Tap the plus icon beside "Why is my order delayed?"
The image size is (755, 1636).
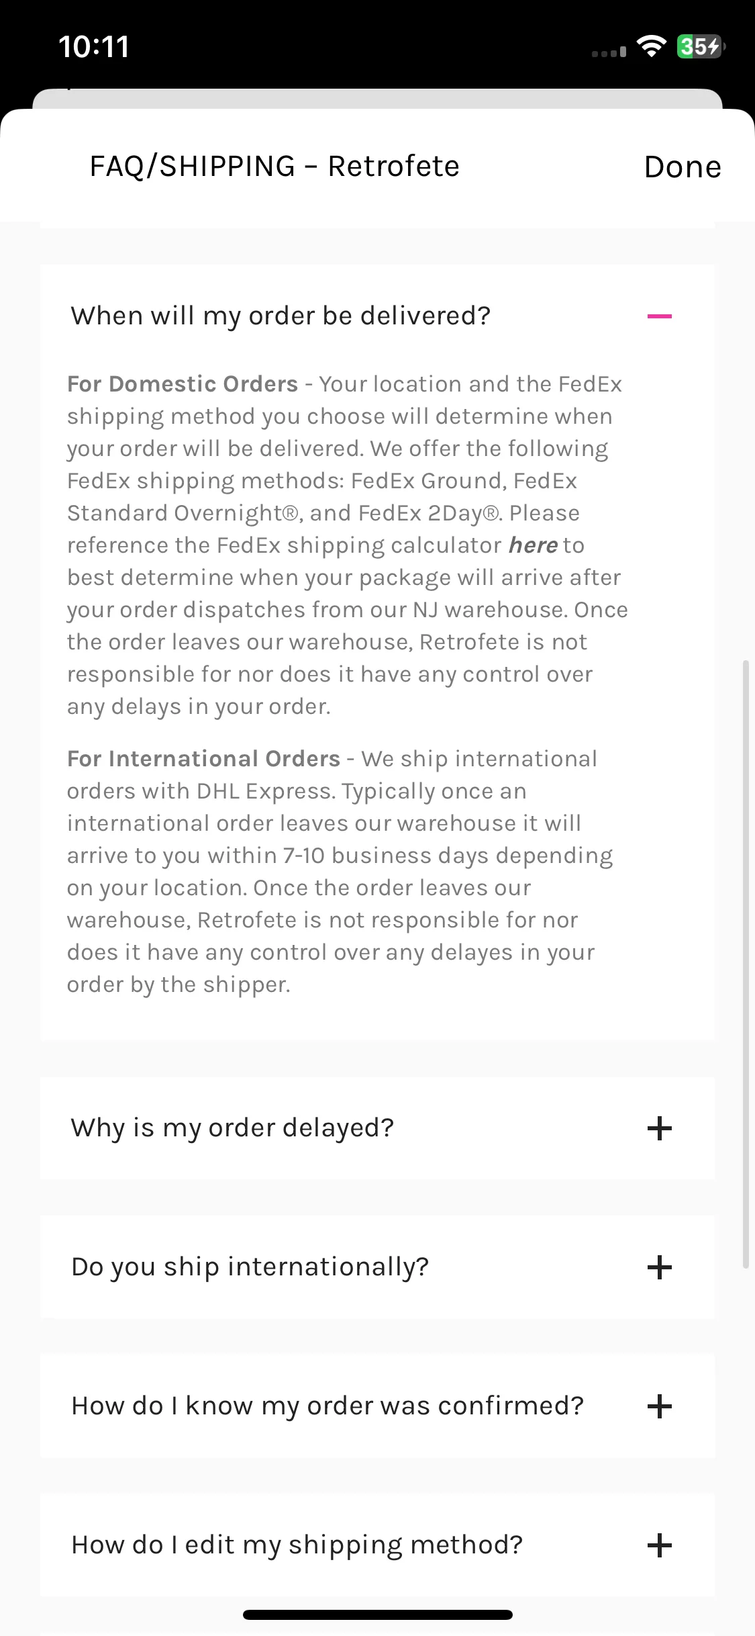(659, 1128)
